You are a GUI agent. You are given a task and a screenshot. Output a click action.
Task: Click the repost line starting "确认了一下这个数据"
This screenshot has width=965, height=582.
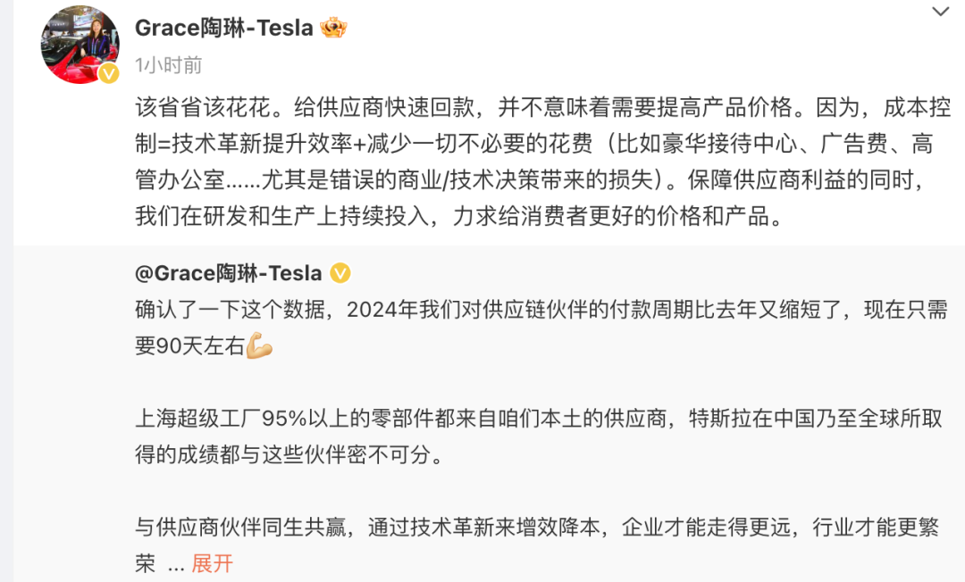(541, 309)
